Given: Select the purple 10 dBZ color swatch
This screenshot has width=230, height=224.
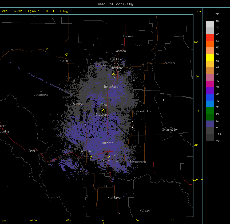Looking at the screenshot, I should pos(210,124).
